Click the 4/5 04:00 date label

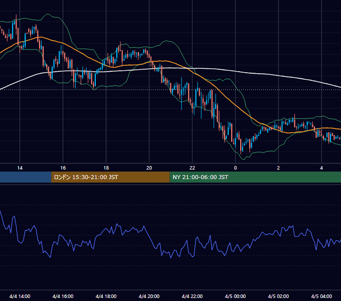pos(321,296)
